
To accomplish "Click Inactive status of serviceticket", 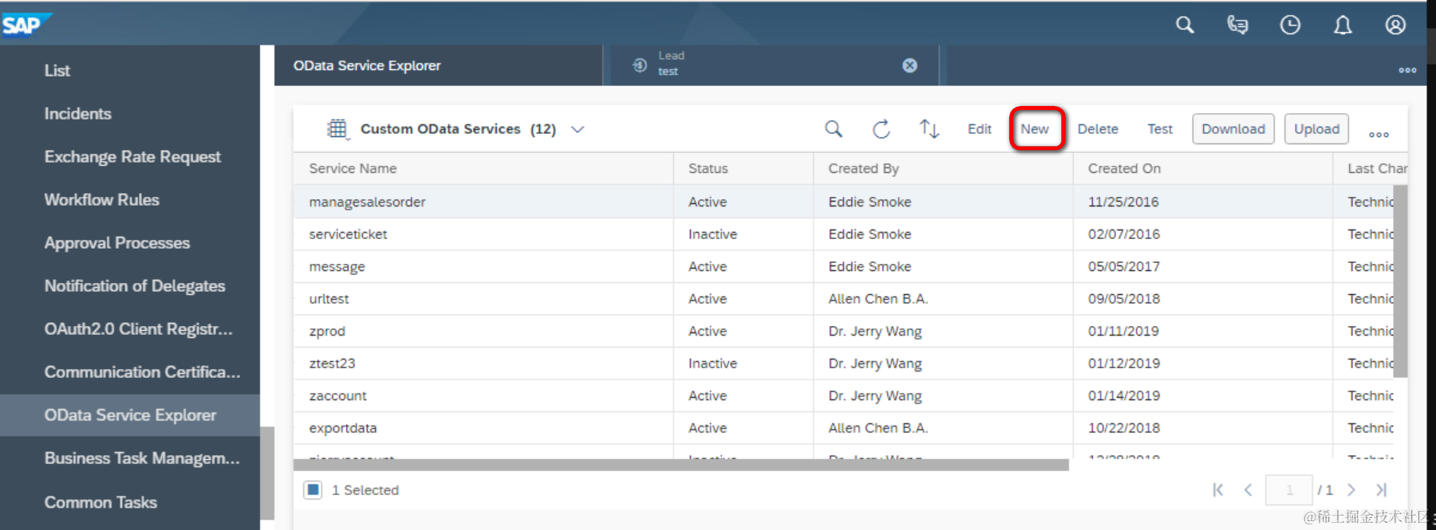I will [712, 234].
